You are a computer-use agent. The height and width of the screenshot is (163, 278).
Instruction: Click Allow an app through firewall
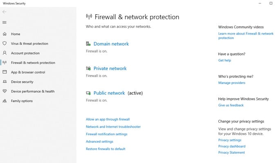click(108, 119)
